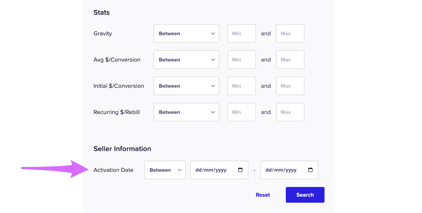Click the Recurring $/Rebill label
This screenshot has height=213, width=422.
coord(117,112)
